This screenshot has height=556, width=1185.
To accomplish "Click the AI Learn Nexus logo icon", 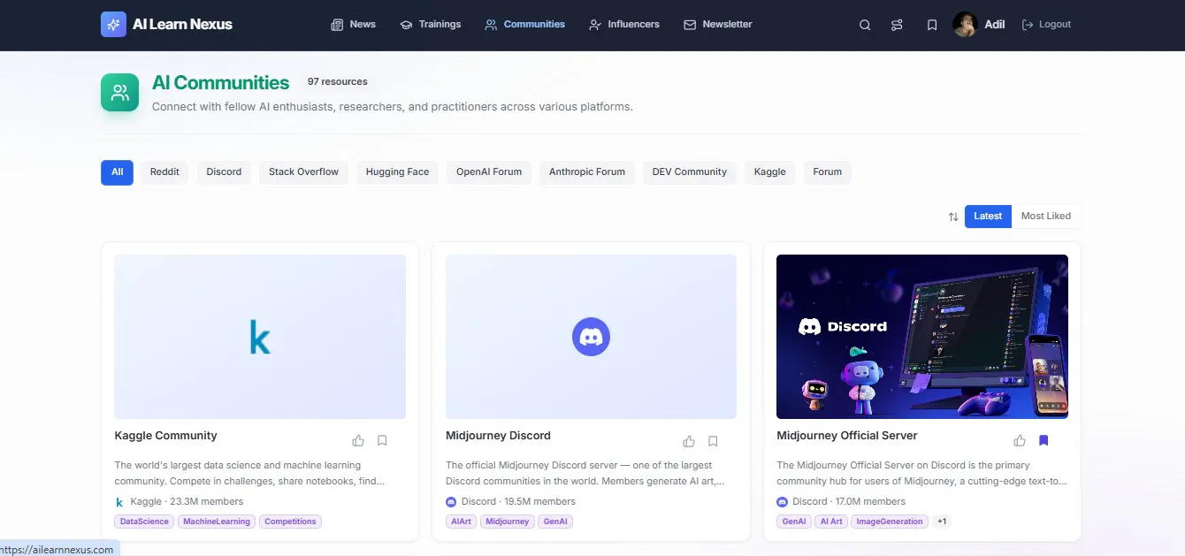I will 113,25.
